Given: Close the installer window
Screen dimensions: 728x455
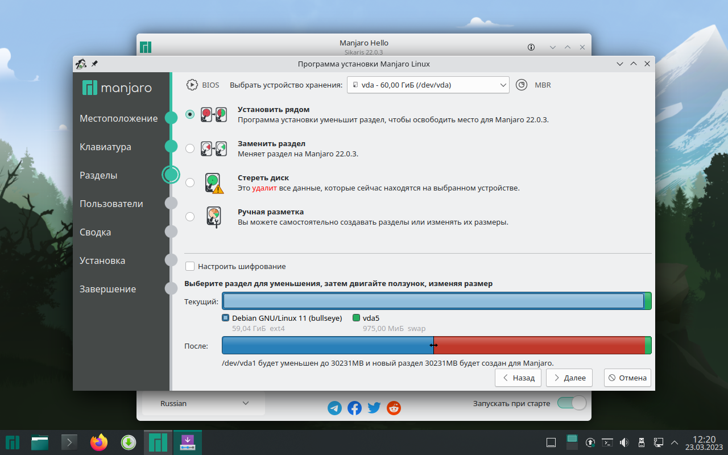Looking at the screenshot, I should 647,64.
